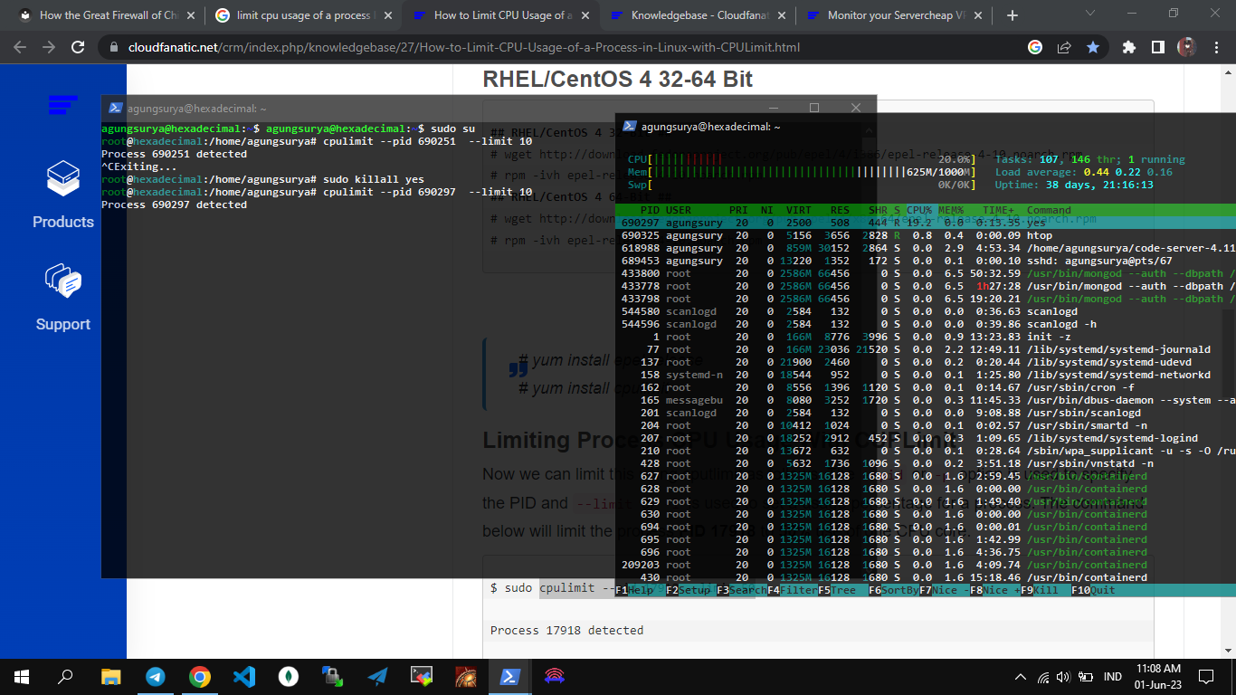Open the IND input language selector
1236x695 pixels.
tap(1112, 677)
